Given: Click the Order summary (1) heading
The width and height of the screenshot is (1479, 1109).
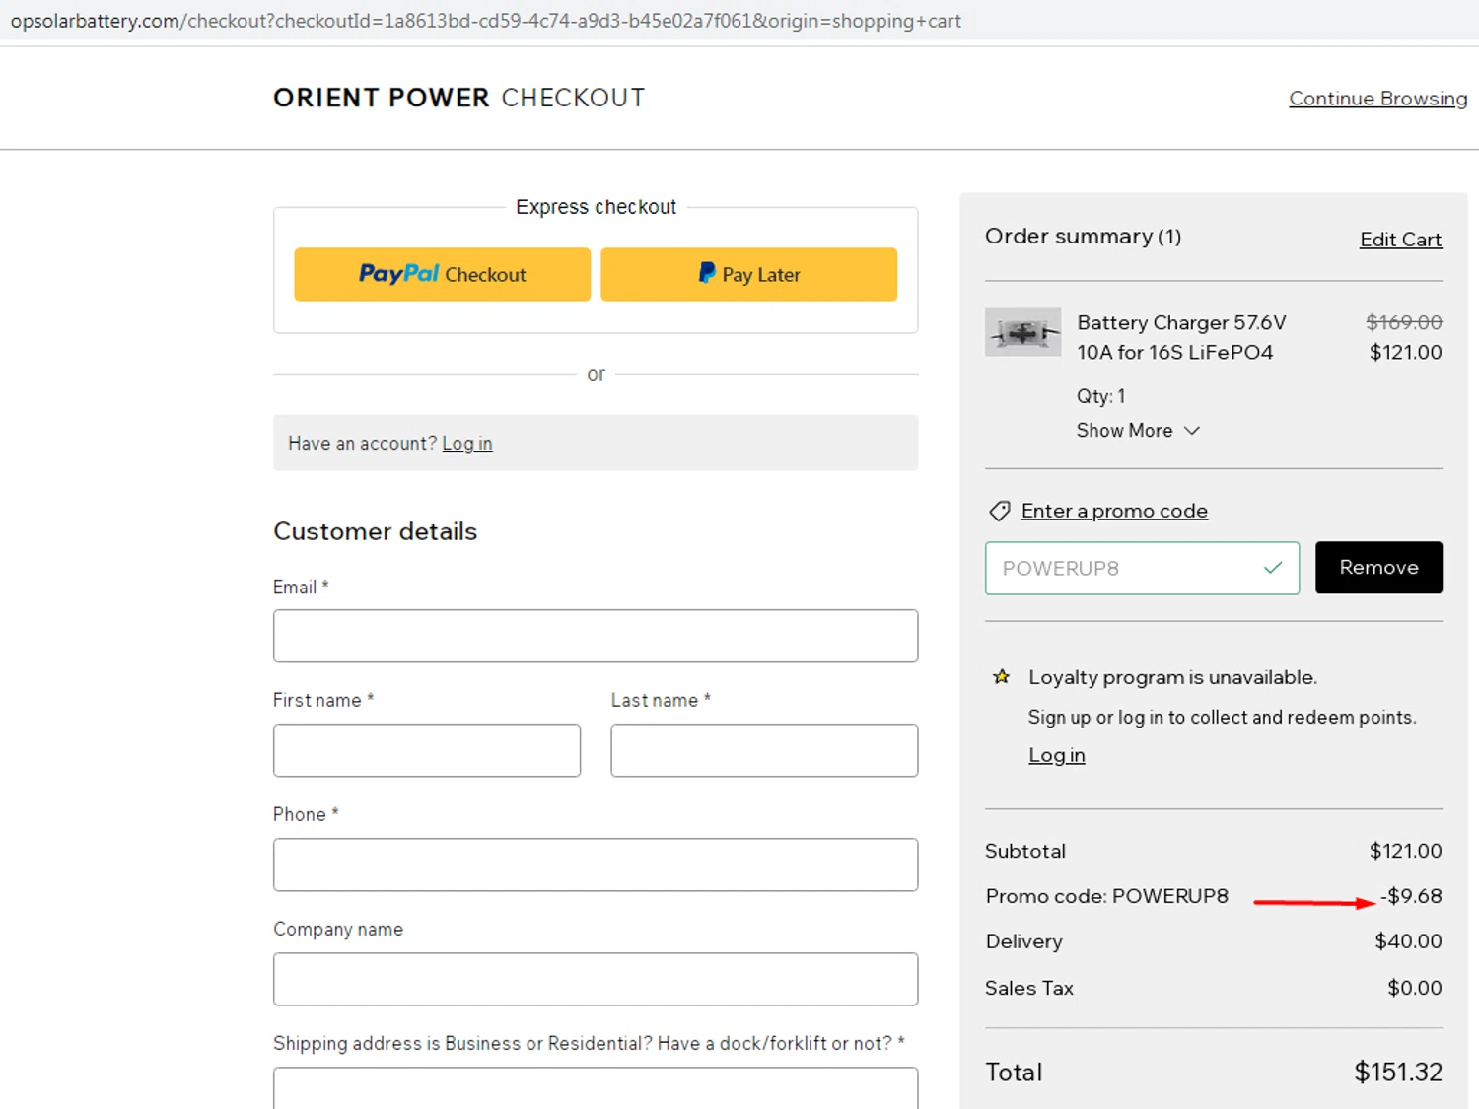Looking at the screenshot, I should [1083, 237].
